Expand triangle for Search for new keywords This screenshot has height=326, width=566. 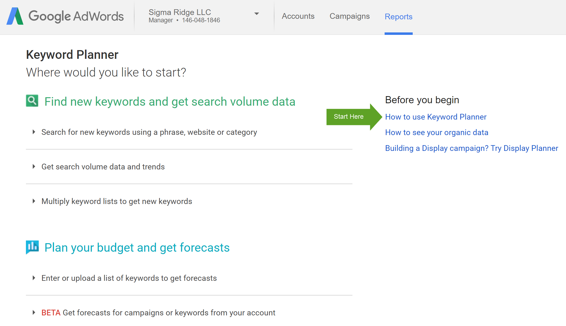point(34,132)
